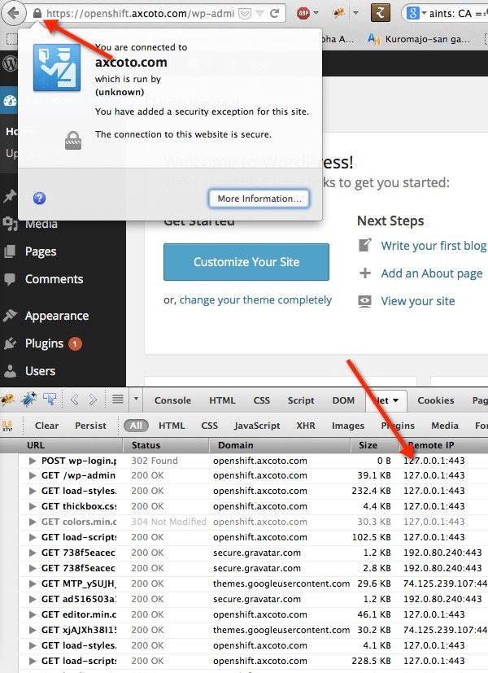
Task: Select the All filter in Net panel
Action: 136,426
